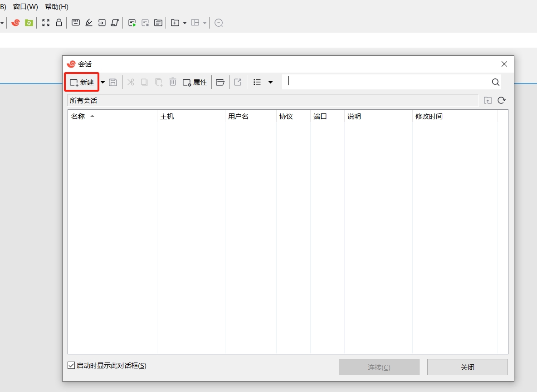Sort sessions by 名称 column header
The height and width of the screenshot is (392, 537).
(x=112, y=117)
